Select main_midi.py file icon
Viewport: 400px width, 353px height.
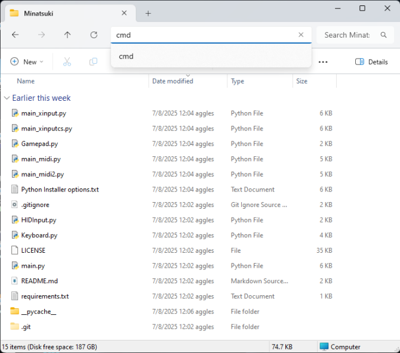15,159
